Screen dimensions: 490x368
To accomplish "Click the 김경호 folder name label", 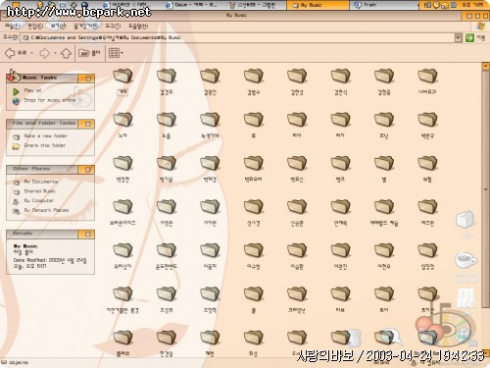I will pos(167,92).
